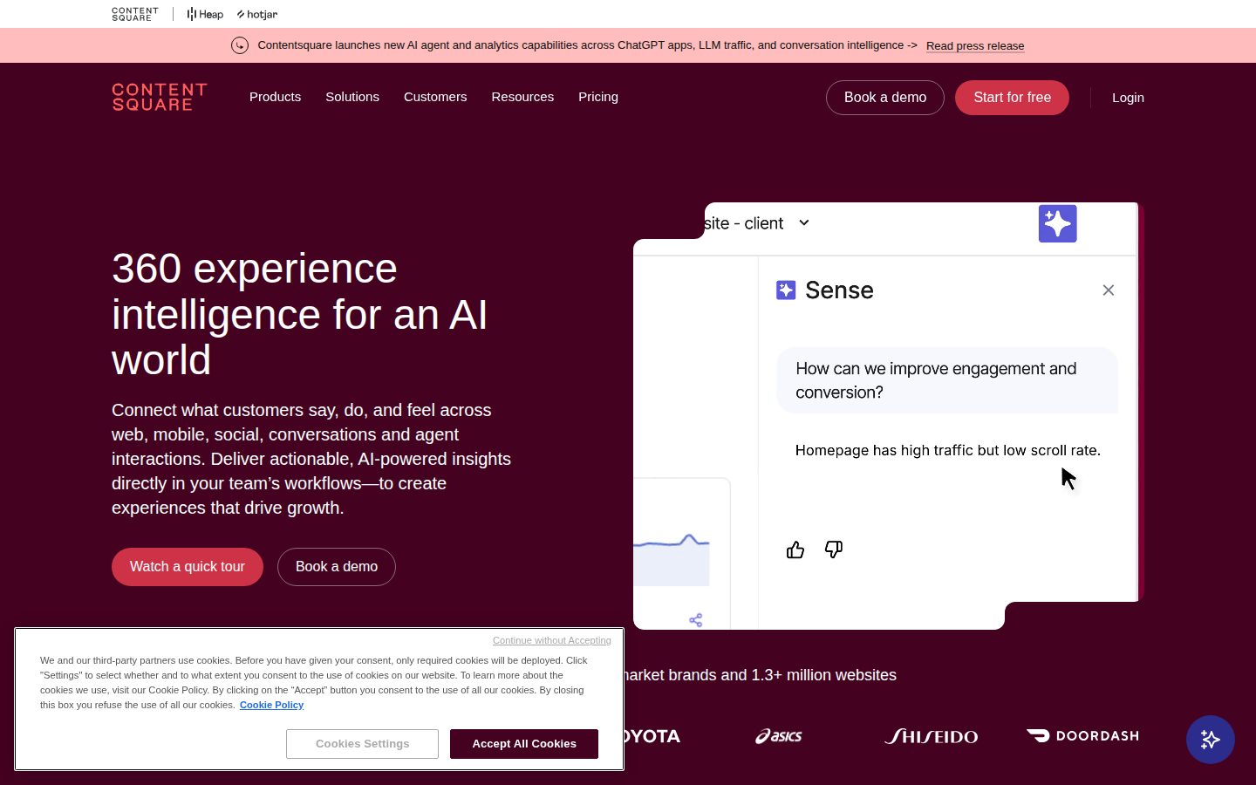Screen dimensions: 1256x785
Task: Click Watch a quick tour
Action: (x=188, y=567)
